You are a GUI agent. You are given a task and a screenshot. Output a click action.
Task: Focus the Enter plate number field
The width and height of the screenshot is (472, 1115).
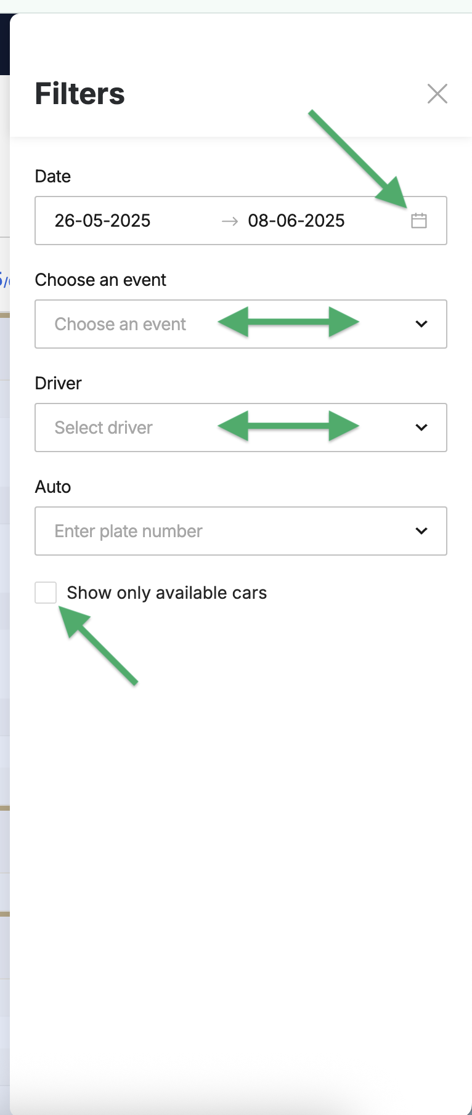241,531
